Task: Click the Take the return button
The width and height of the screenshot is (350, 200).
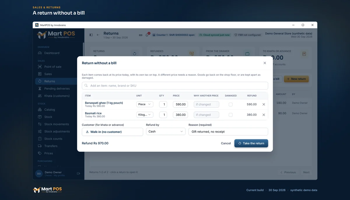Action: (x=251, y=143)
